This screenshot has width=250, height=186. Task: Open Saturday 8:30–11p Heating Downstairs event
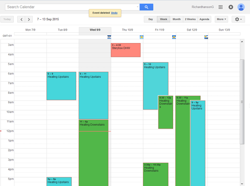[x=183, y=141]
